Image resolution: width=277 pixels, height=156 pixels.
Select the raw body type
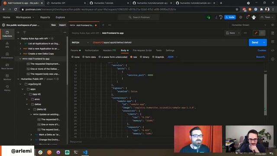click(134, 57)
